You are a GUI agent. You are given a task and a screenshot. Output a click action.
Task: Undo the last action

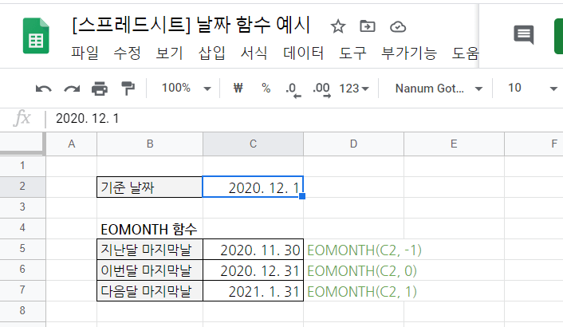tap(44, 89)
